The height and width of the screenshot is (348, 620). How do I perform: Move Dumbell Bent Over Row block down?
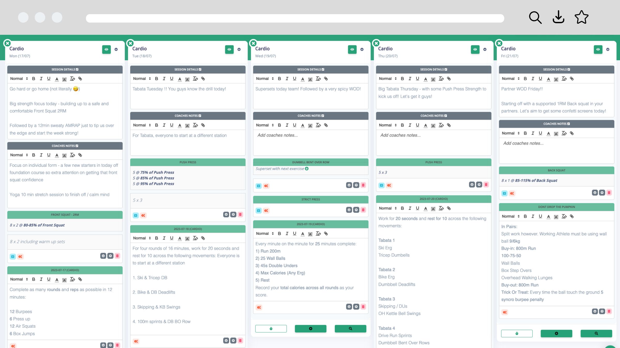point(349,185)
